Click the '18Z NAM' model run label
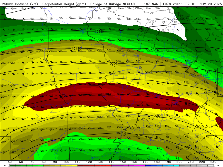The image size is (223, 167). coord(151,4)
